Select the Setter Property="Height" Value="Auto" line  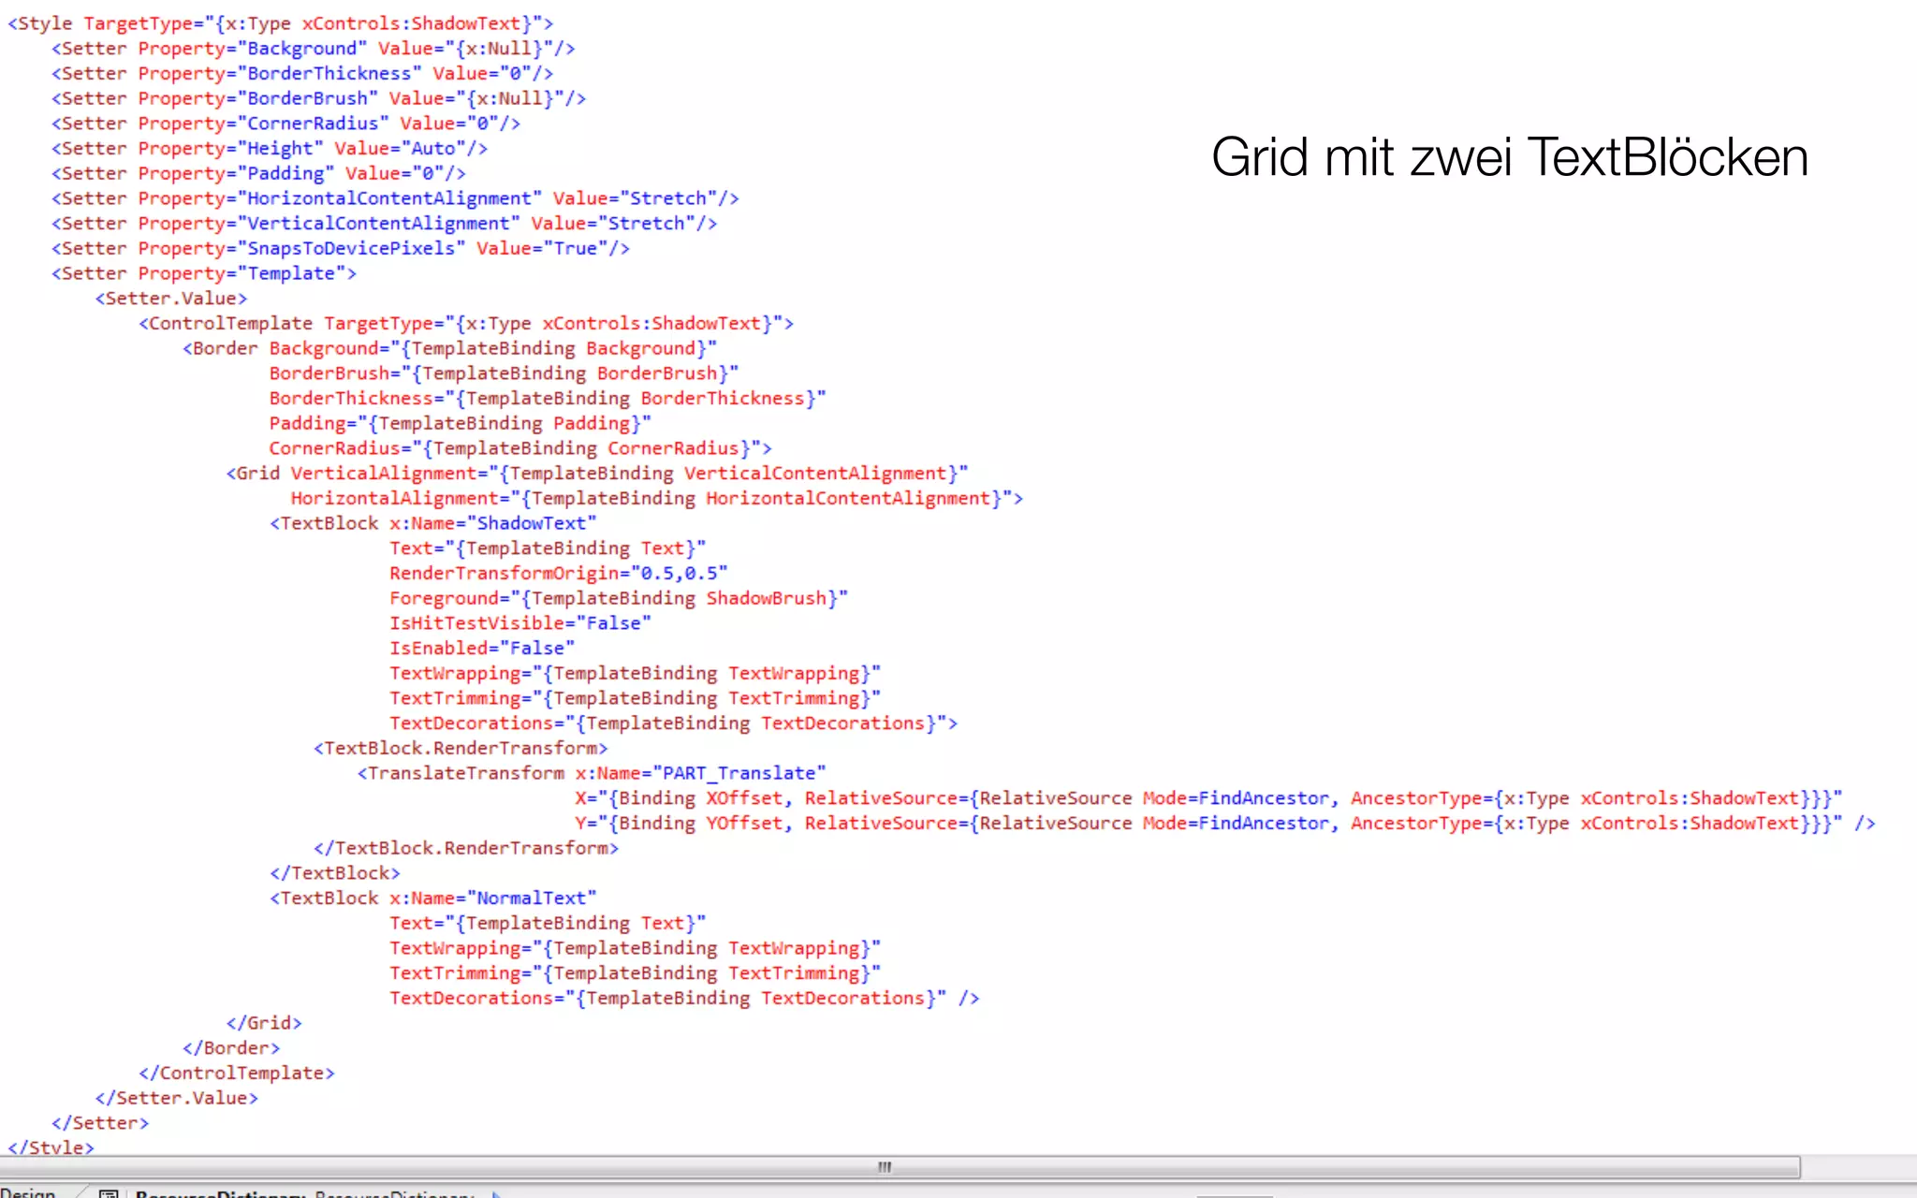270,148
